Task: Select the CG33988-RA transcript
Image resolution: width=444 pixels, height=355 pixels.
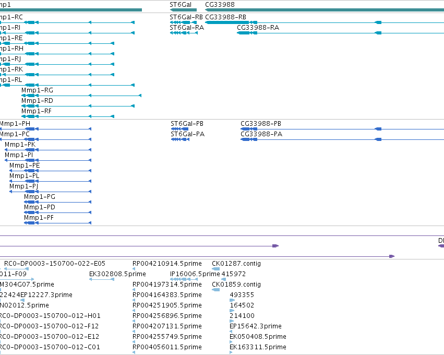Action: 340,33
